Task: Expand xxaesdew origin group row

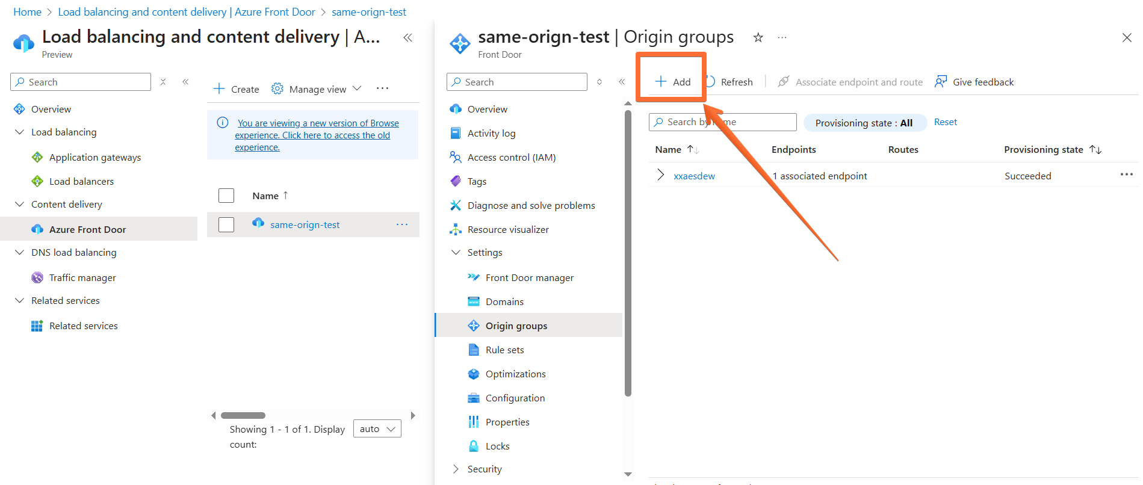Action: pyautogui.click(x=660, y=175)
